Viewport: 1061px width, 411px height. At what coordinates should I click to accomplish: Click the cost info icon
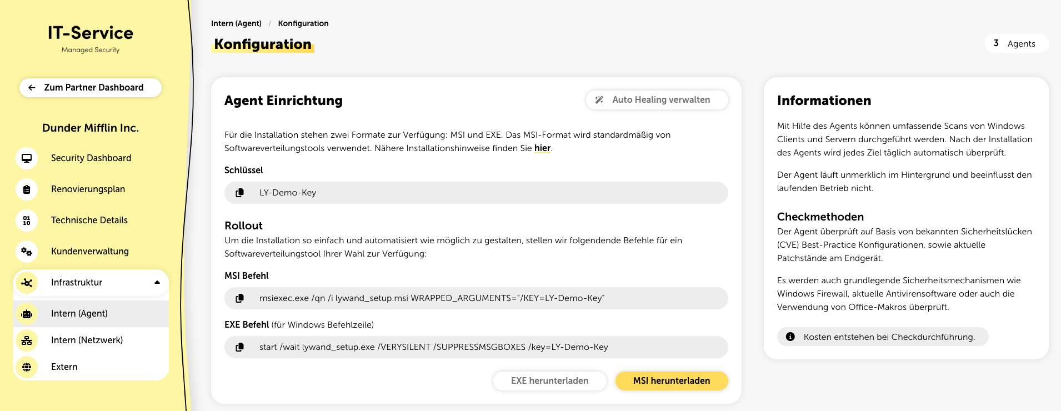coord(790,337)
